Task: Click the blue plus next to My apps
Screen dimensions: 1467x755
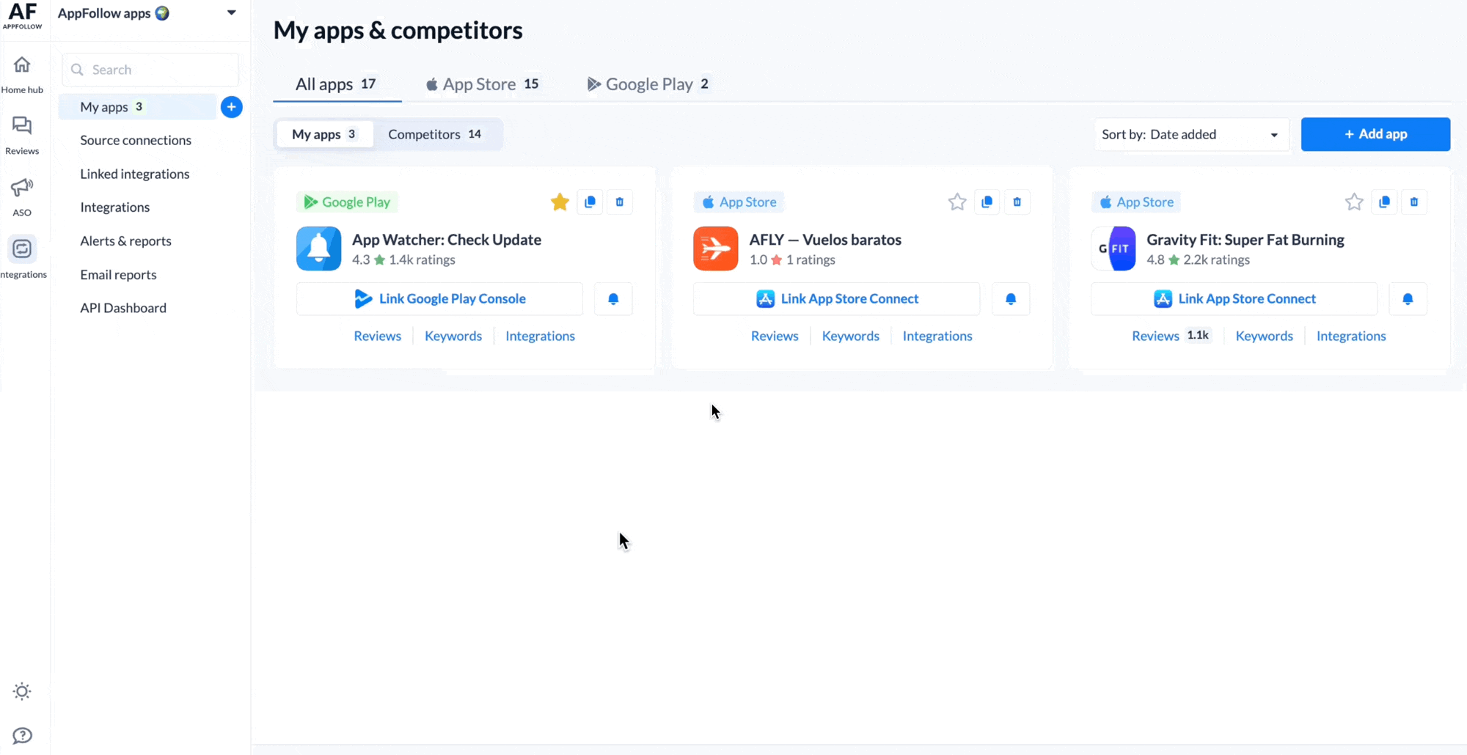Action: coord(231,107)
